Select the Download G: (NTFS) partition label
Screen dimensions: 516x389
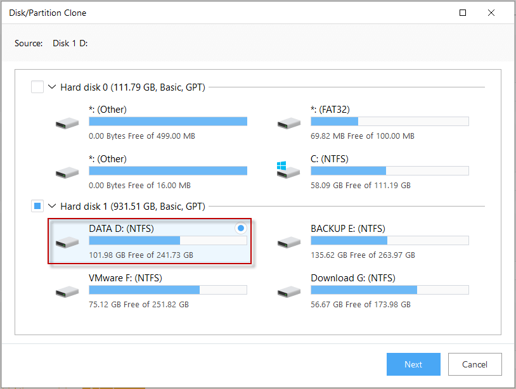point(353,278)
